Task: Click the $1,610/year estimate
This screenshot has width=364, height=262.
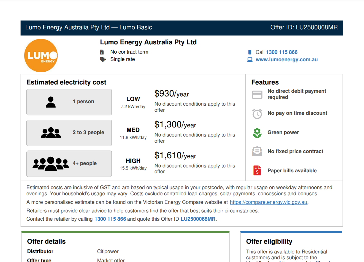Action: click(175, 156)
